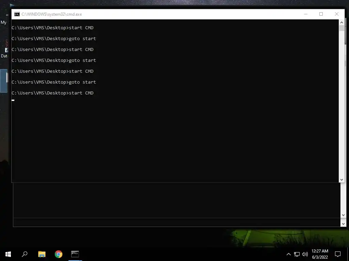Open volume speaker tray icon
The image size is (349, 261).
[305, 254]
